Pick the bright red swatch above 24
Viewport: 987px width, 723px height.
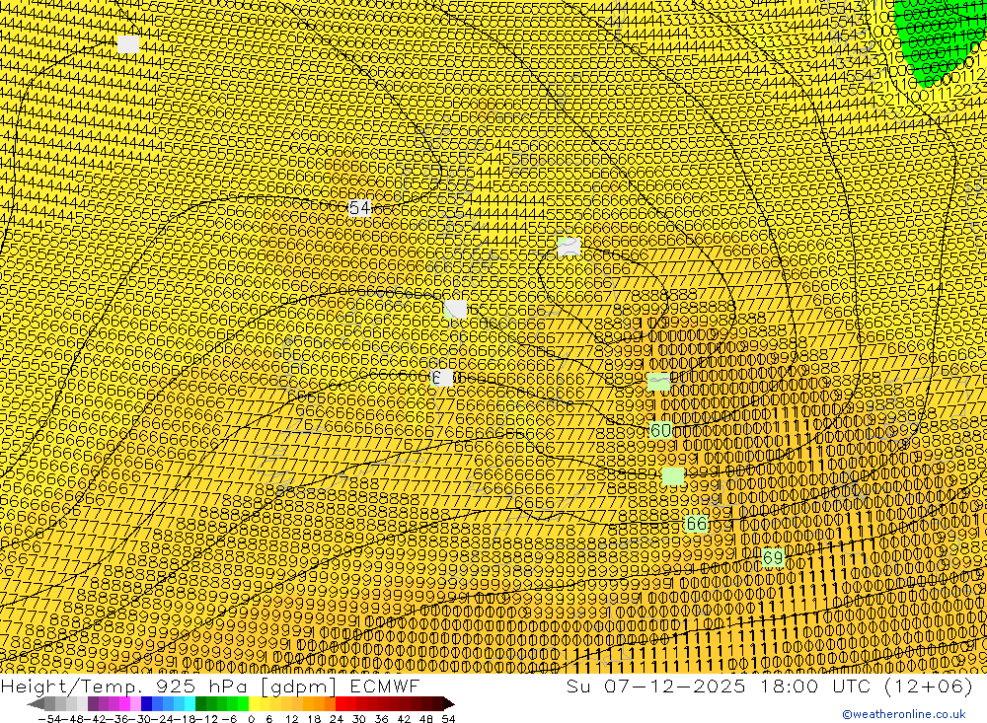tap(341, 703)
